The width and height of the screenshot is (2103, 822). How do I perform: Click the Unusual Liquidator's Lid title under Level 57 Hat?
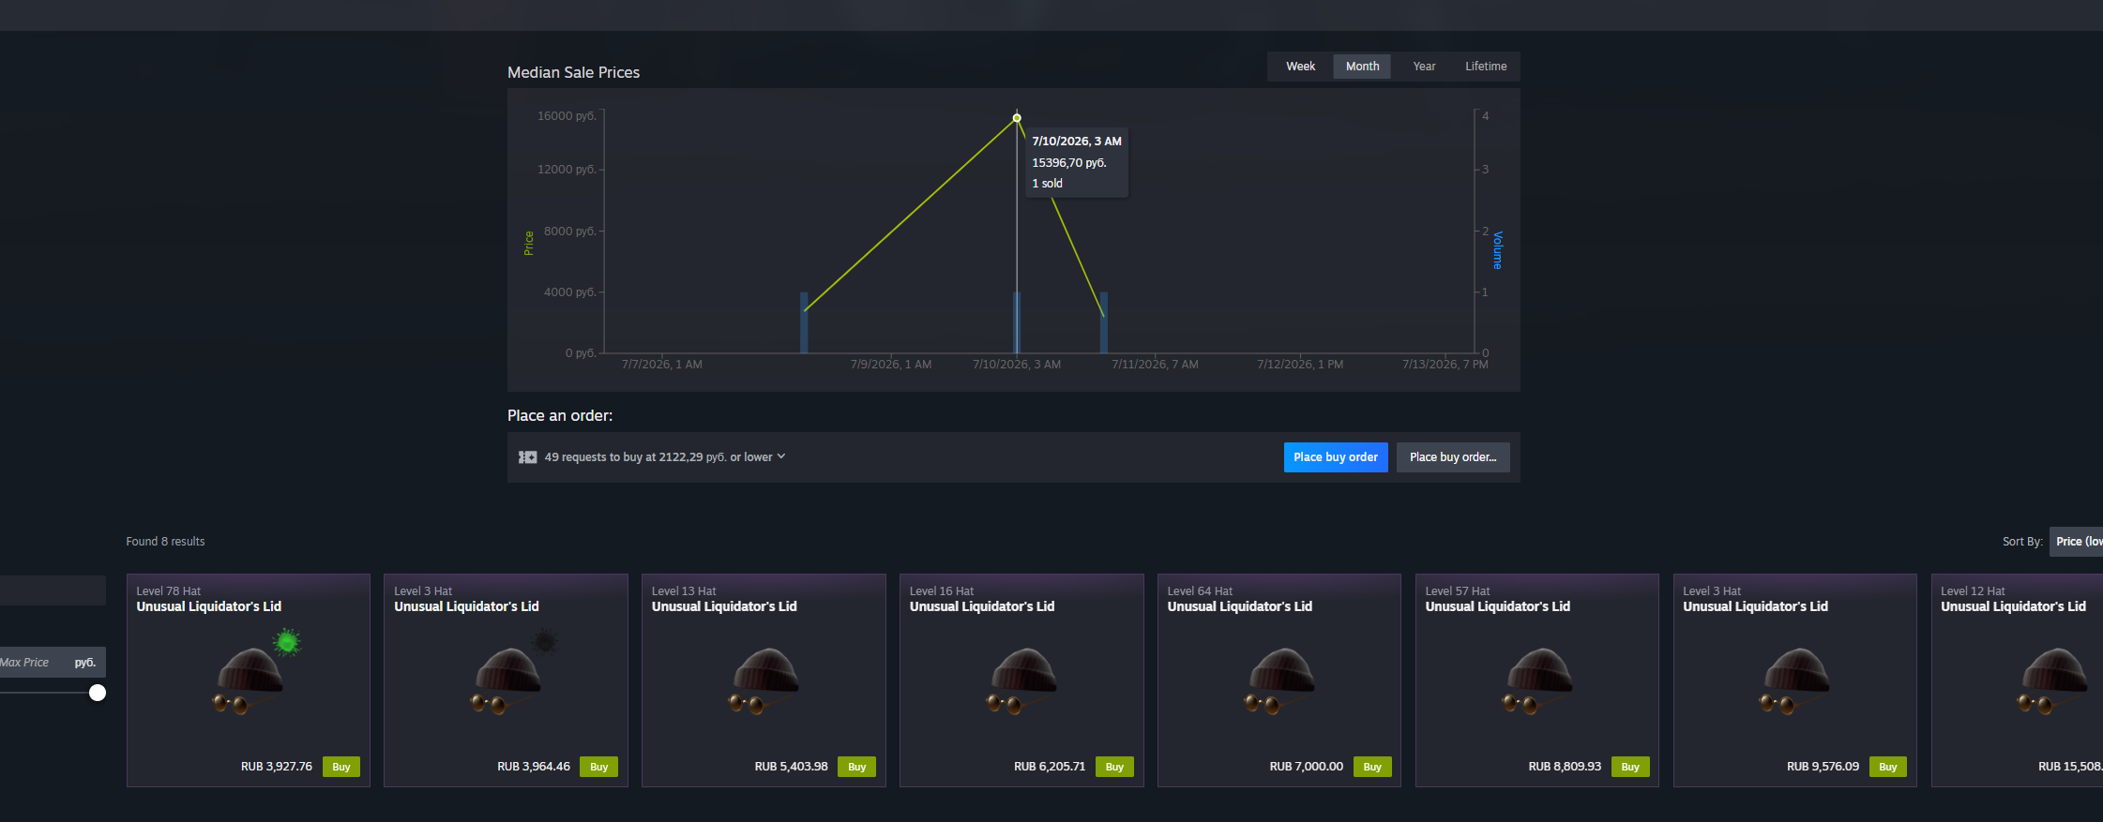(1498, 606)
